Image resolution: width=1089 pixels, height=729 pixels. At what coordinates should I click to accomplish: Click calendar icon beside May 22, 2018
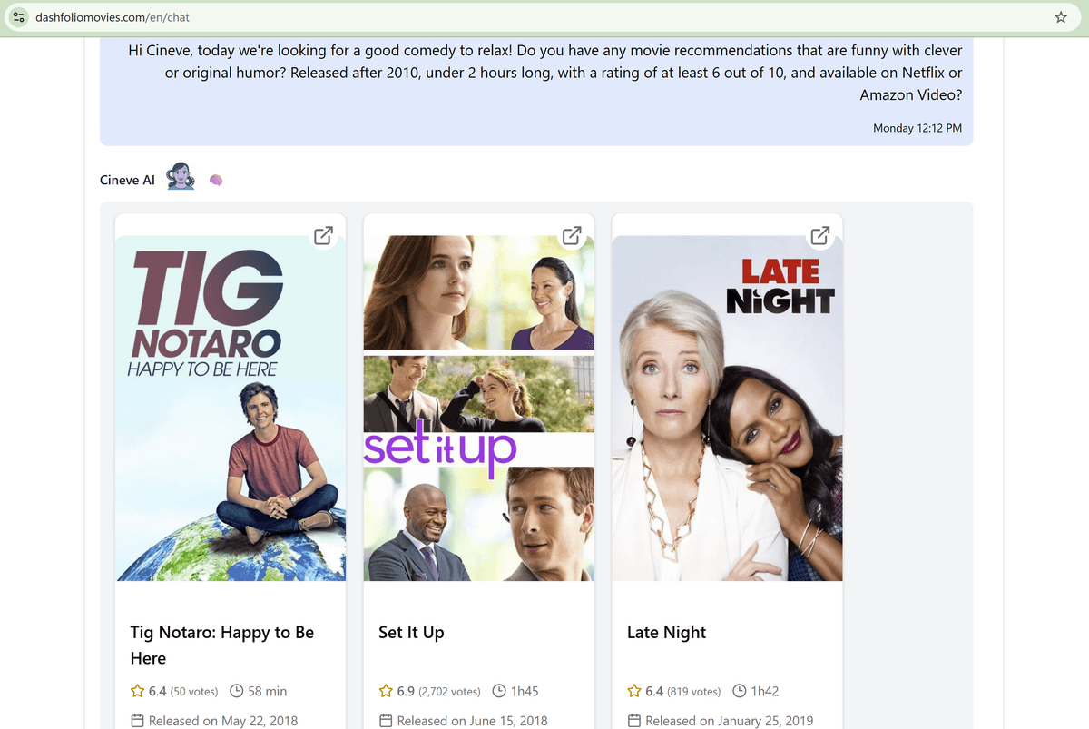point(138,721)
